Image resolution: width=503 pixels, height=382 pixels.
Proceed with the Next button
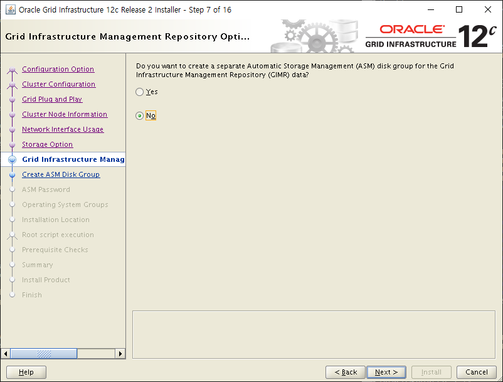(386, 372)
